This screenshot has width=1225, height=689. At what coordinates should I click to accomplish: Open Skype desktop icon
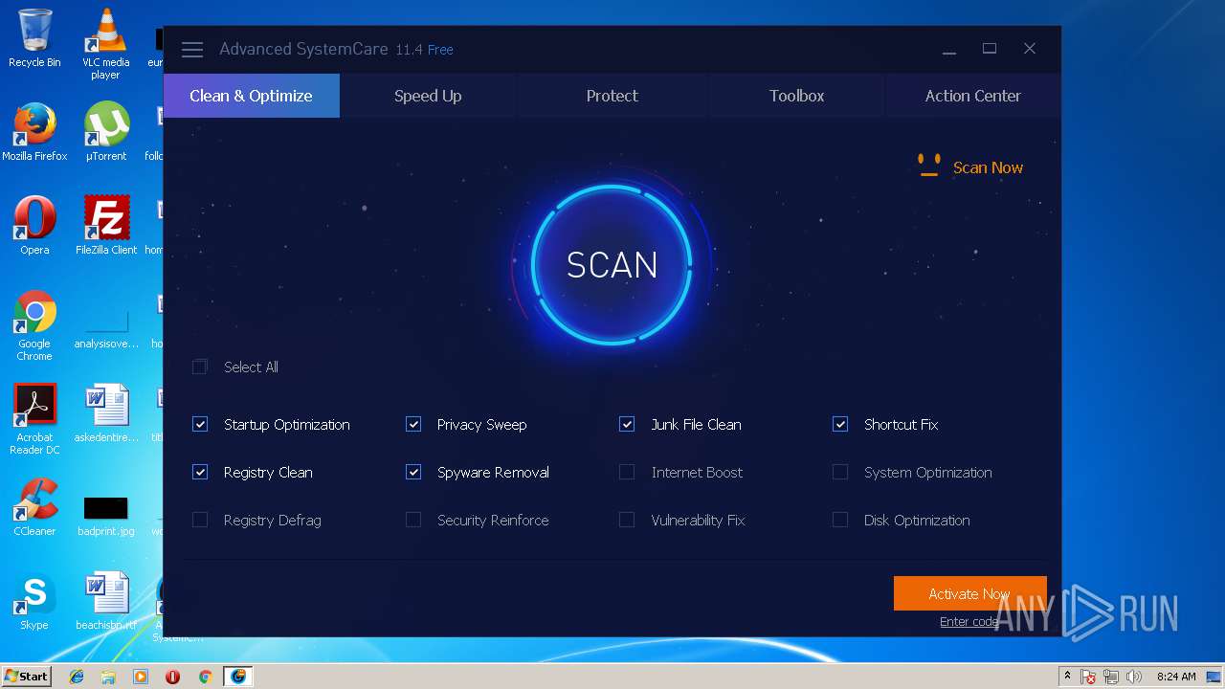tap(34, 601)
